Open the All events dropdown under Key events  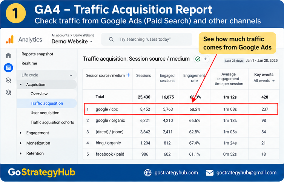[x=264, y=81]
